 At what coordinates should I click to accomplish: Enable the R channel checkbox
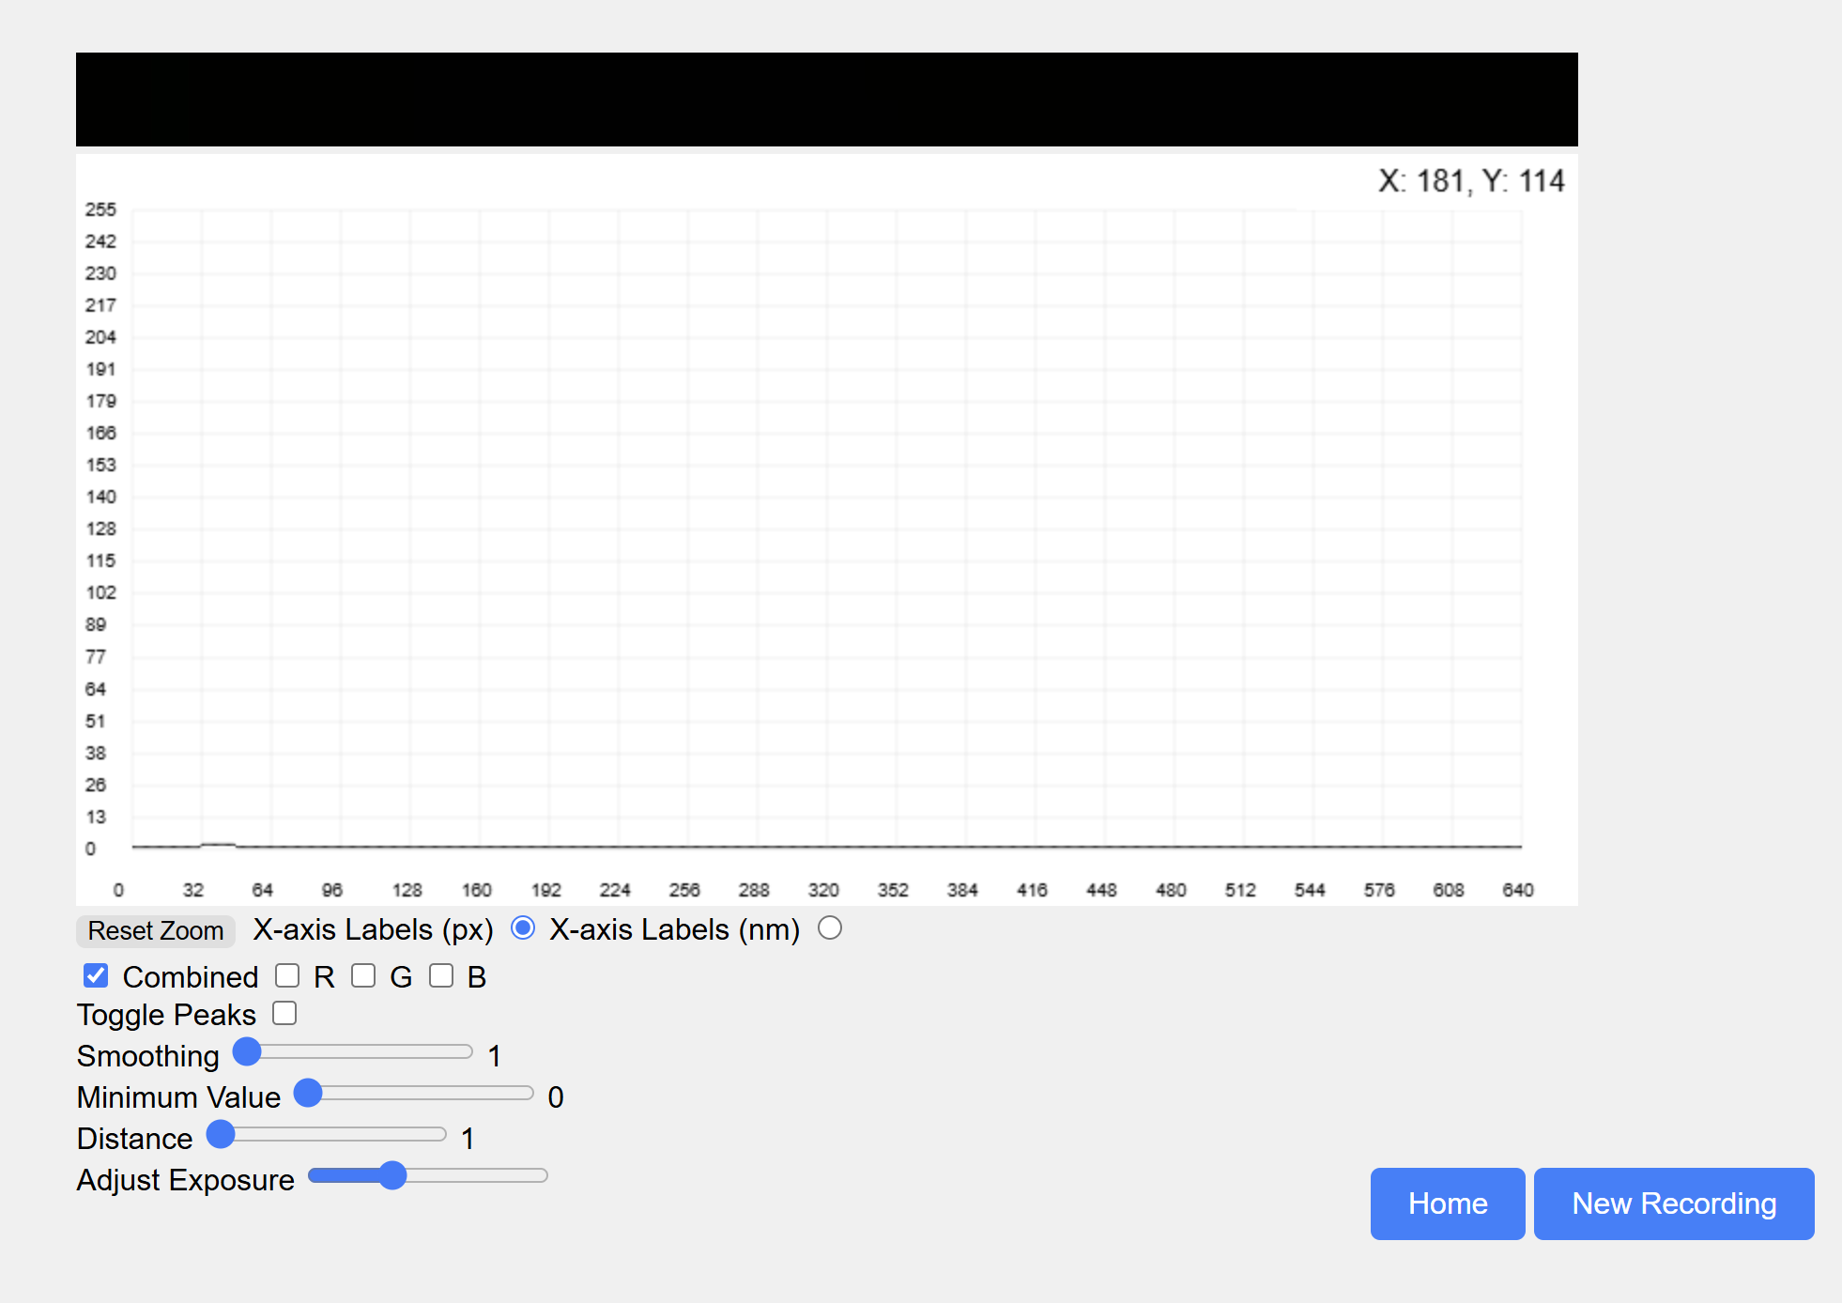tap(287, 975)
